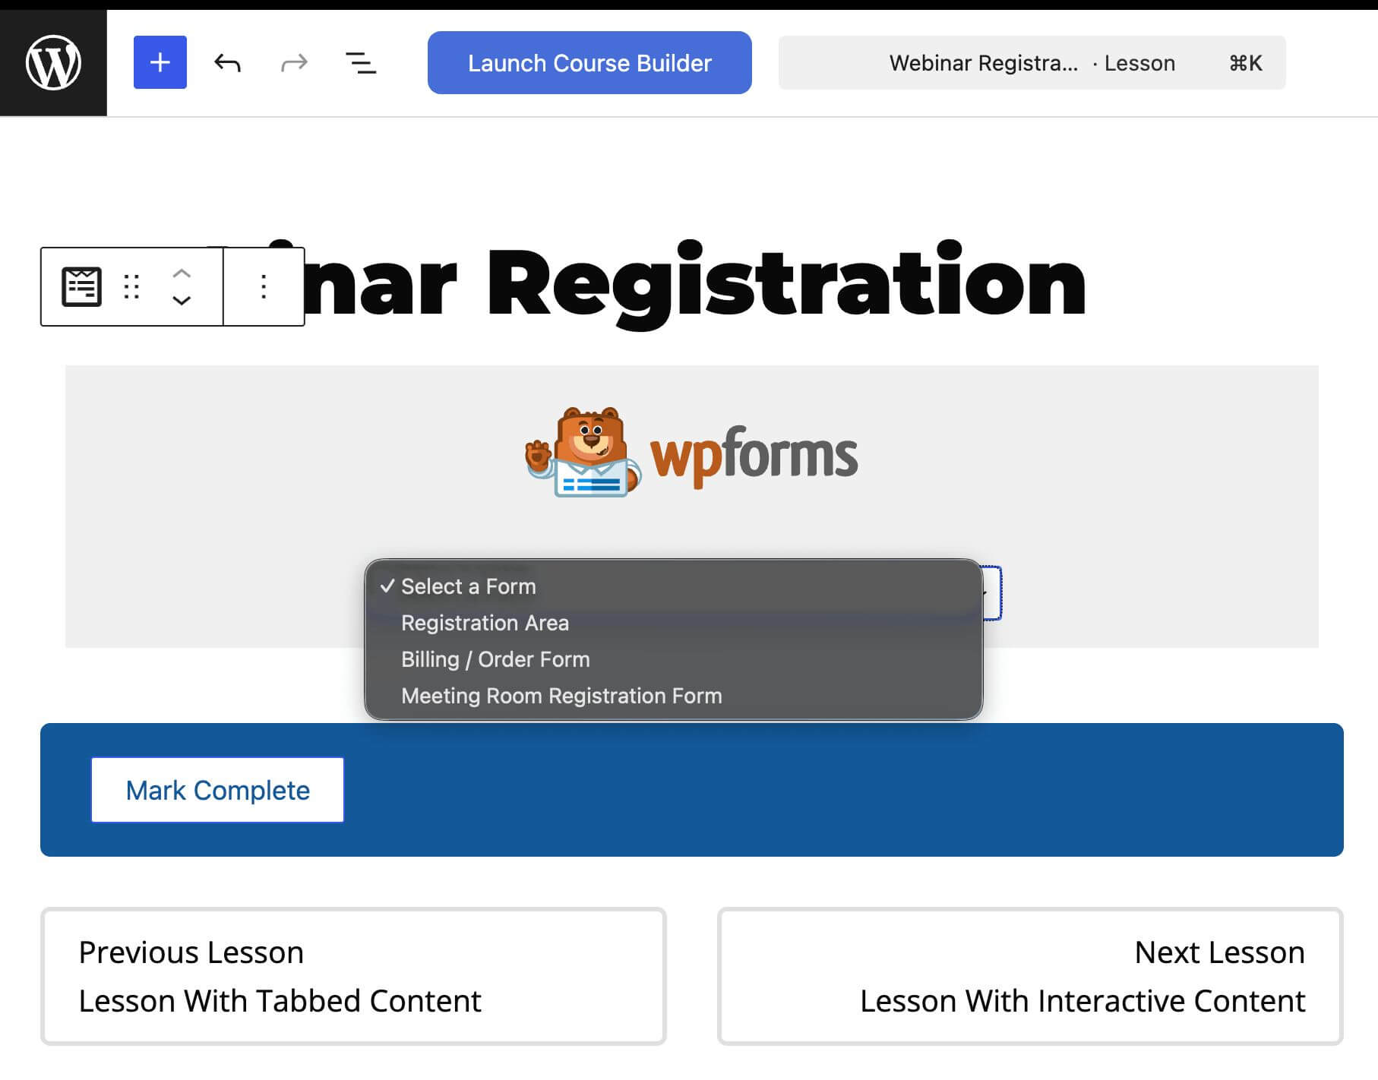The image size is (1378, 1080).
Task: Click the WPForms block type icon
Action: (x=81, y=286)
